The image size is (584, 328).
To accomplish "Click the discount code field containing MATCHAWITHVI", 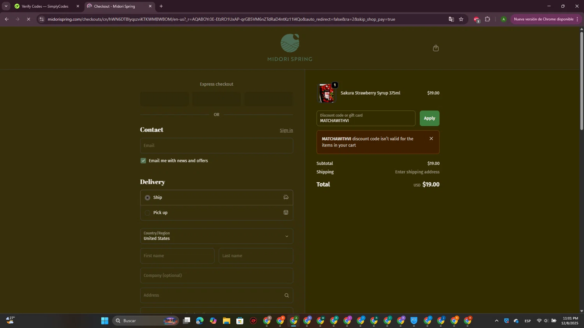I will (x=366, y=118).
